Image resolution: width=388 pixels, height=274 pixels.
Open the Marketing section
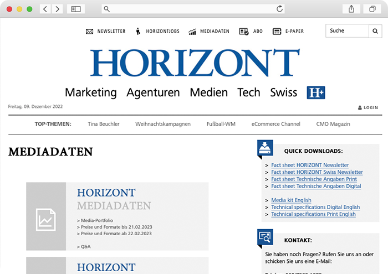pos(91,92)
